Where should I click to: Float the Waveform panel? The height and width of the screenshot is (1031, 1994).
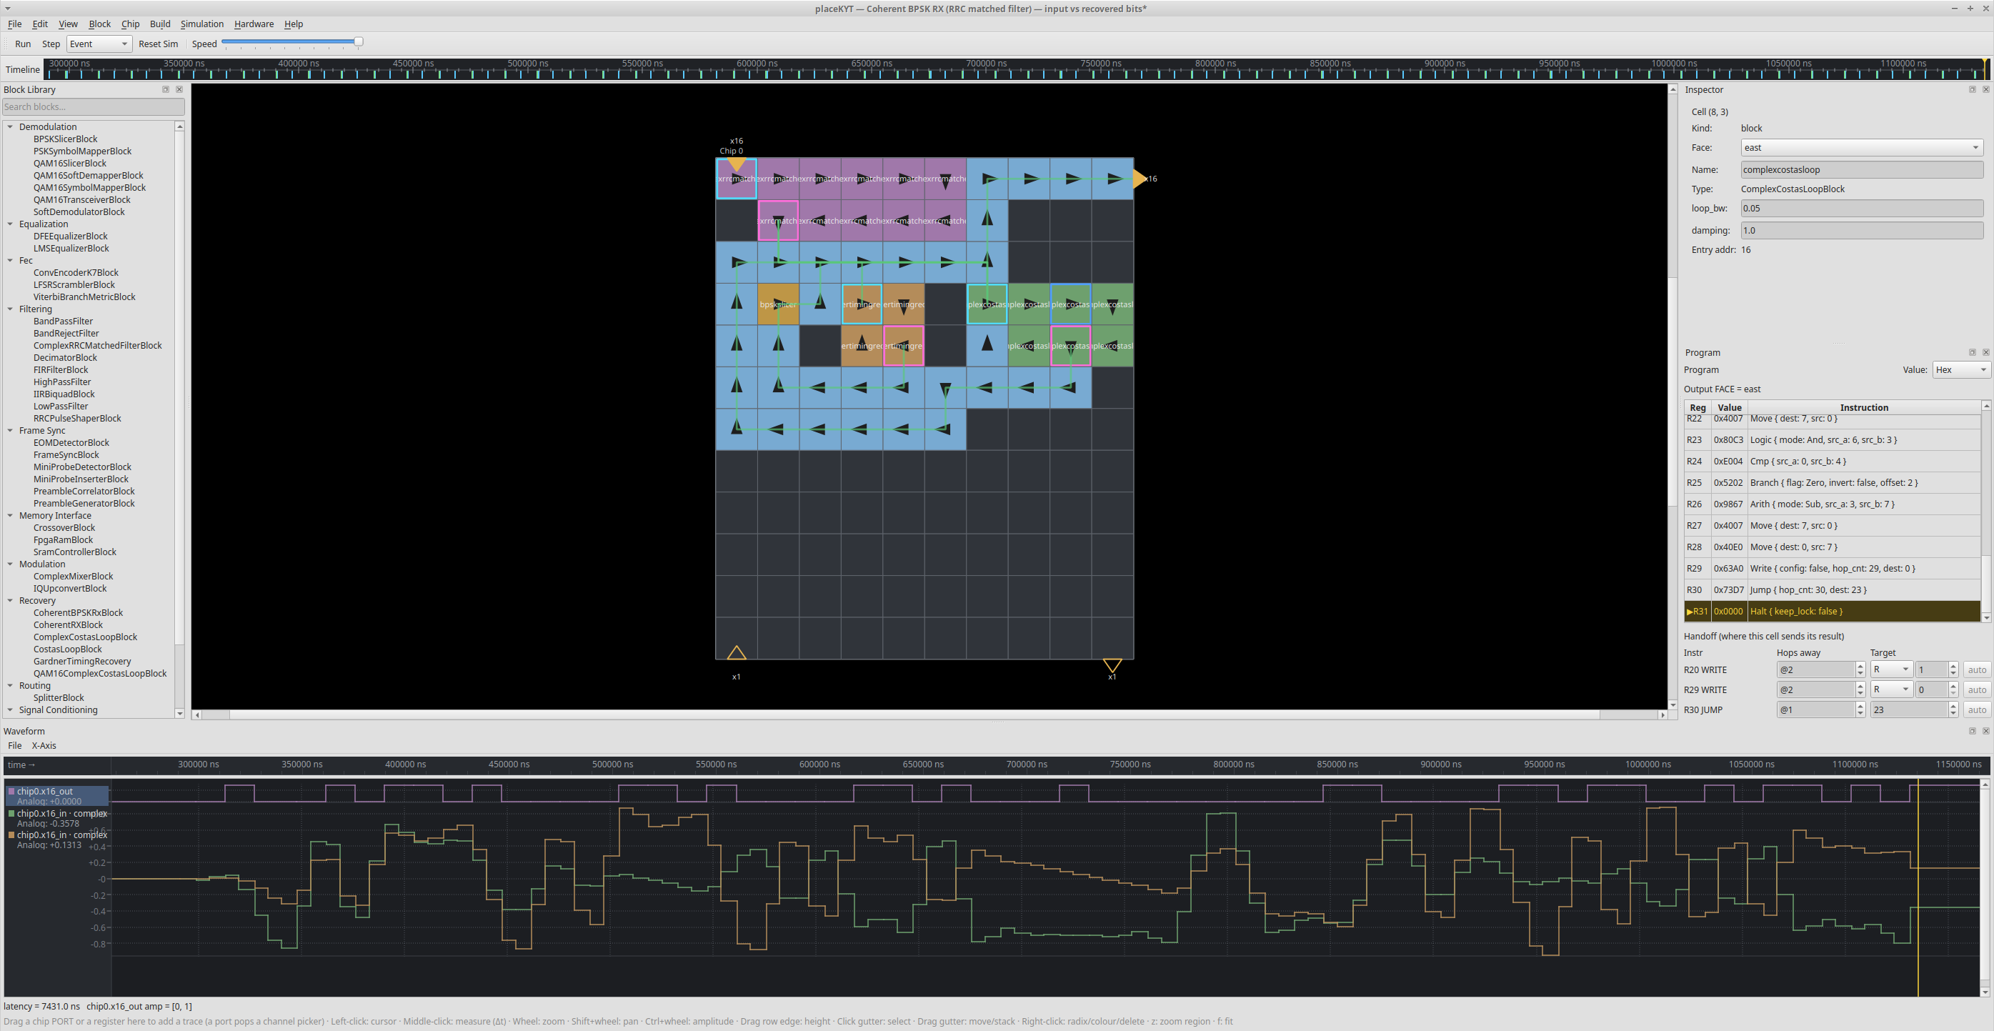coord(1972,731)
